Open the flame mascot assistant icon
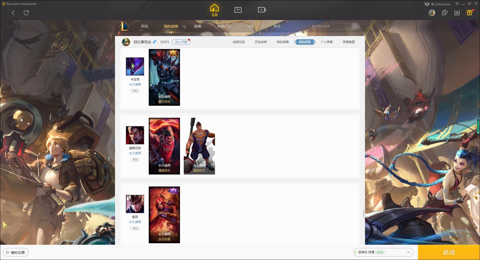 pos(444,12)
